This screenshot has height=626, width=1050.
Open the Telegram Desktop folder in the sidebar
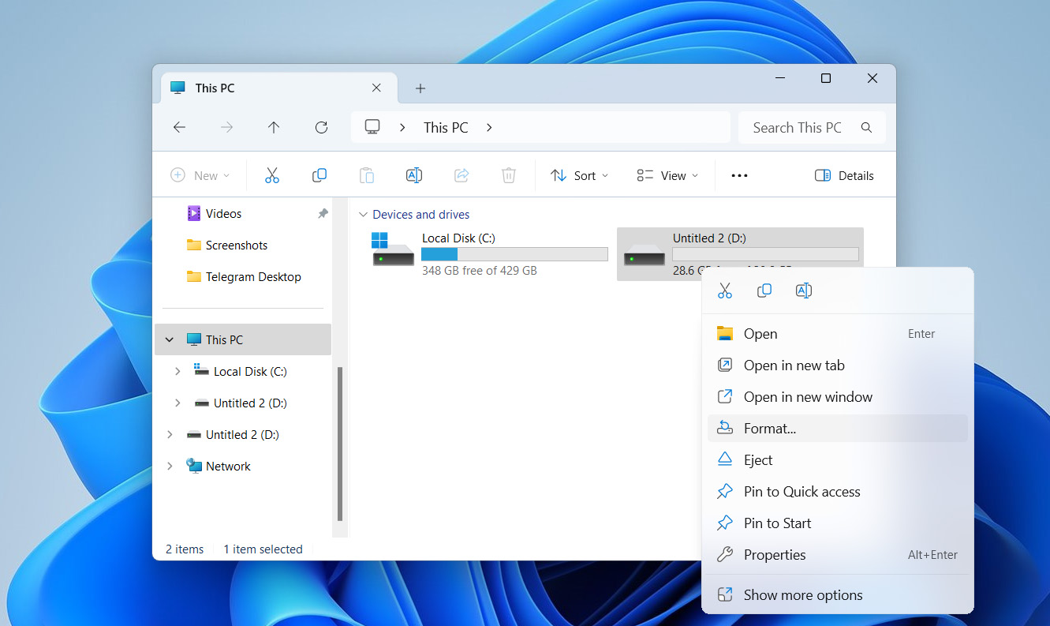[252, 277]
